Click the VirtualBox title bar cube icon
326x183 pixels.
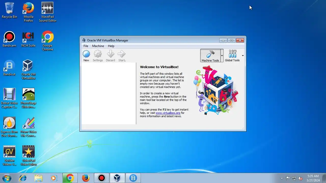(84, 40)
